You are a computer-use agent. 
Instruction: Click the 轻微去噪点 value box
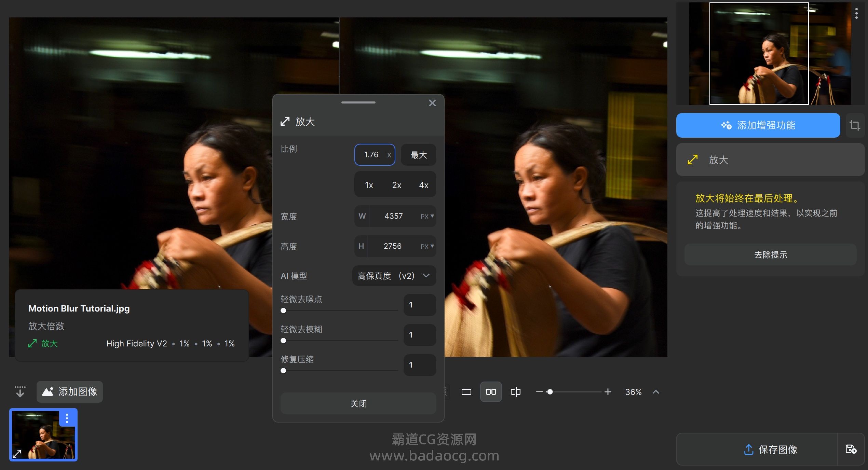click(420, 305)
